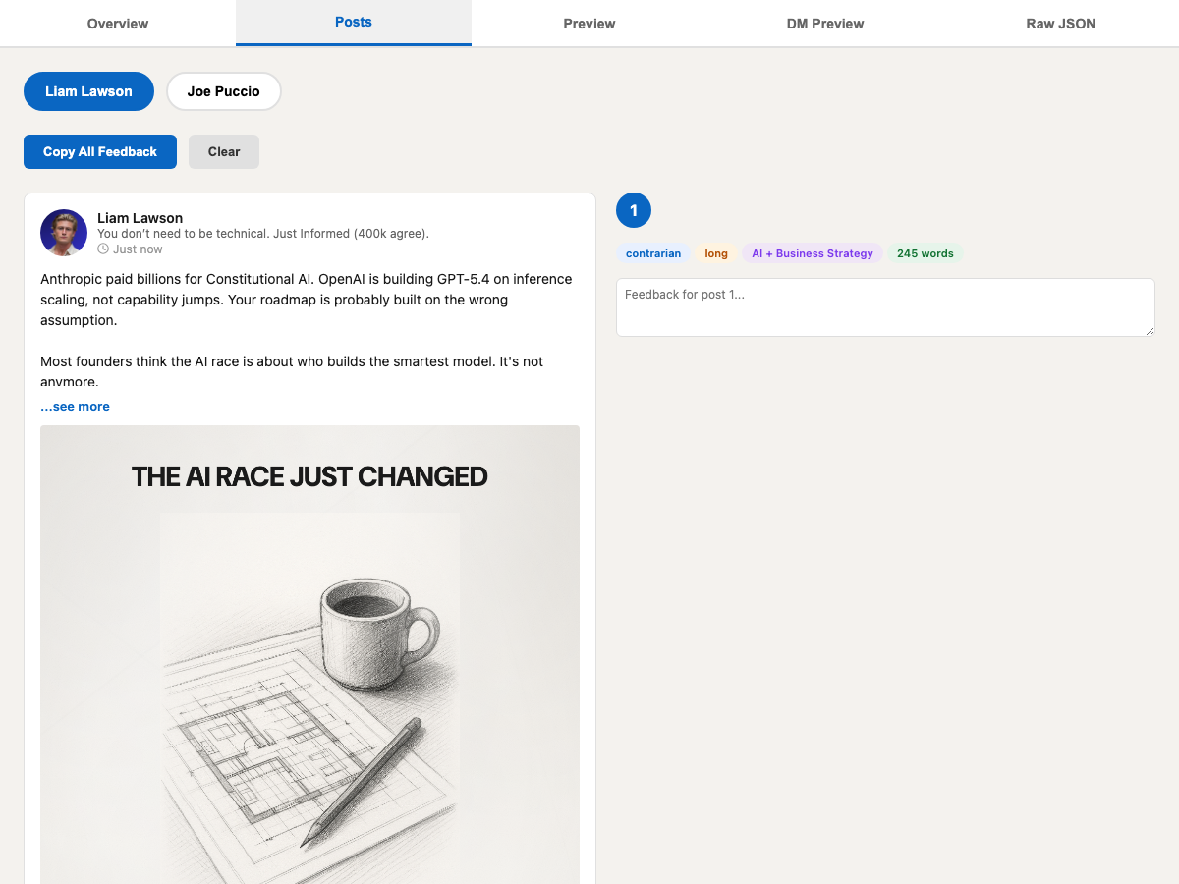
Task: Click the contrarian tag on post 1
Action: [x=652, y=253]
